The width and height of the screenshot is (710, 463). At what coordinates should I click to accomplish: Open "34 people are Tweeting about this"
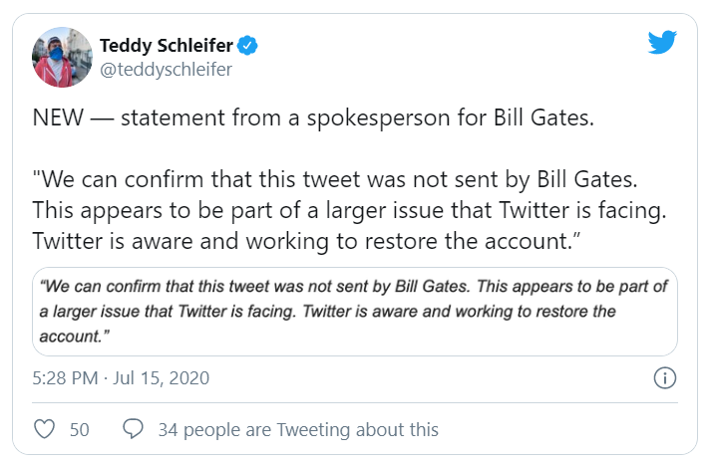click(298, 429)
